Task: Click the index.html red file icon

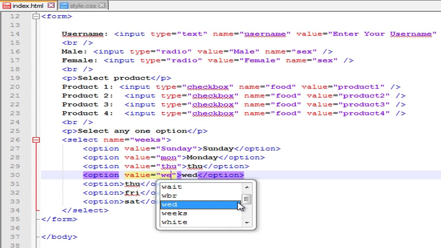Action: 6,6
